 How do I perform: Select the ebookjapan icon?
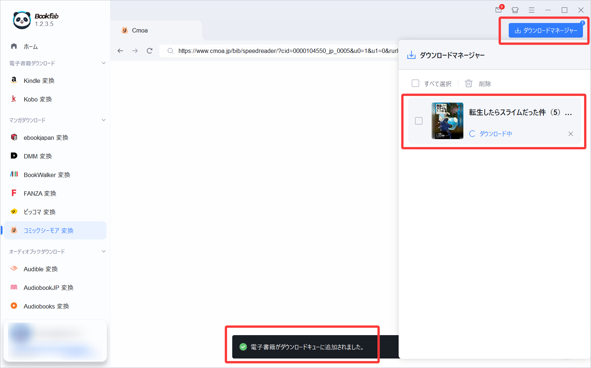click(14, 137)
